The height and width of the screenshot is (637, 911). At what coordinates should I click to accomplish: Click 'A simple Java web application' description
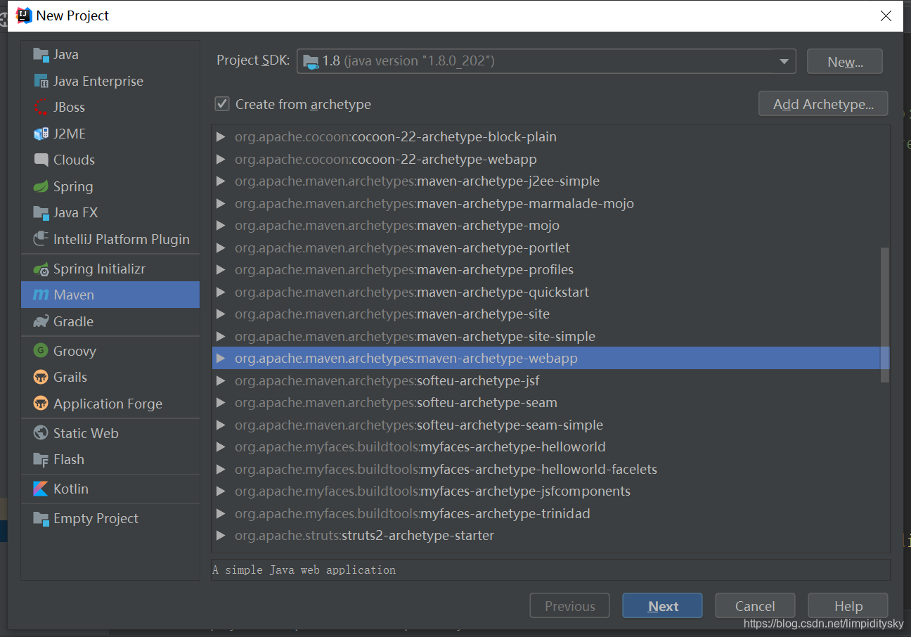coord(304,570)
